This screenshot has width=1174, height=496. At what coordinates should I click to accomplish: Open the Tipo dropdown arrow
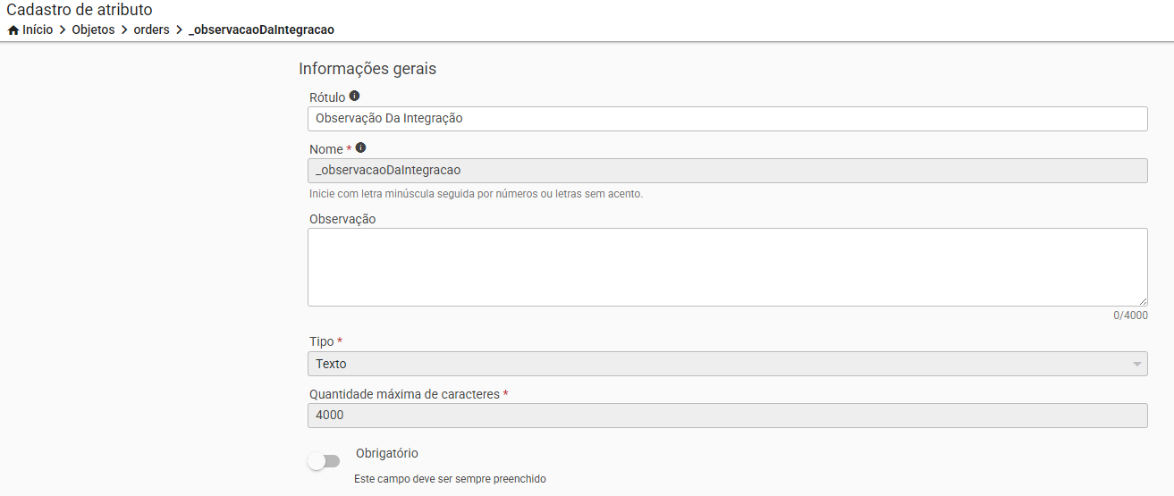(1136, 365)
